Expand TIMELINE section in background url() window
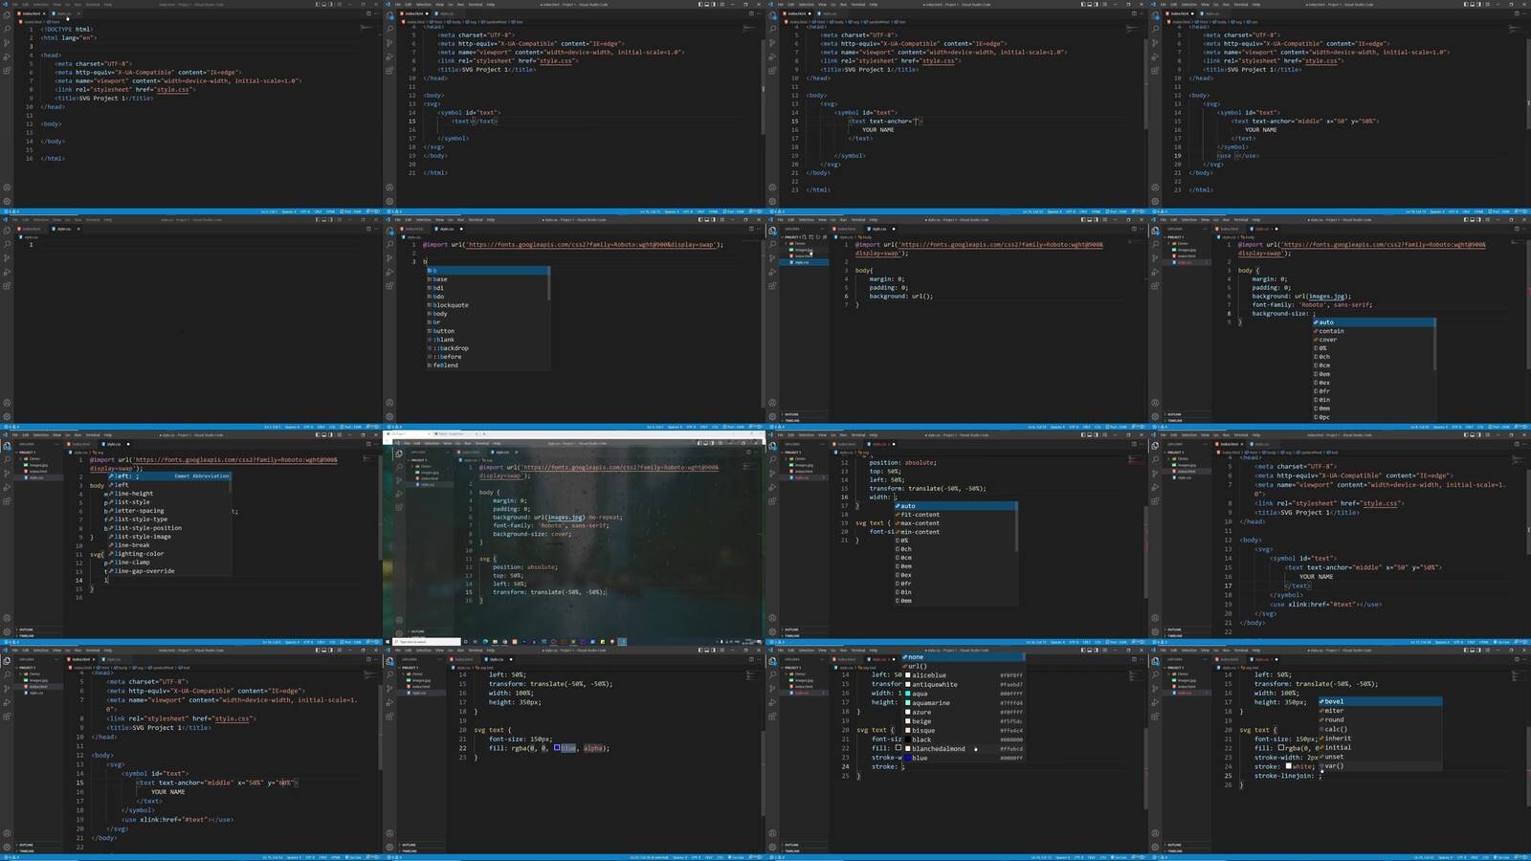The image size is (1531, 861). [806, 420]
